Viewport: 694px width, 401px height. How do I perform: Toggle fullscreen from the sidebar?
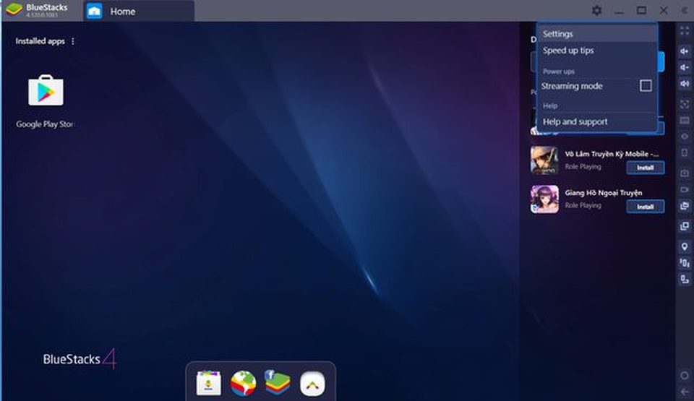(x=685, y=31)
